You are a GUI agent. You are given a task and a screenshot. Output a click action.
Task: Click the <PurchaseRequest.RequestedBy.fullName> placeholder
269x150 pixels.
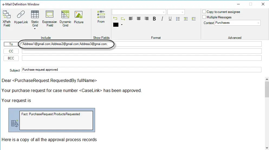54,80
